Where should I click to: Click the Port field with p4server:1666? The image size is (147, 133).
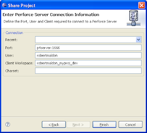[88, 47]
